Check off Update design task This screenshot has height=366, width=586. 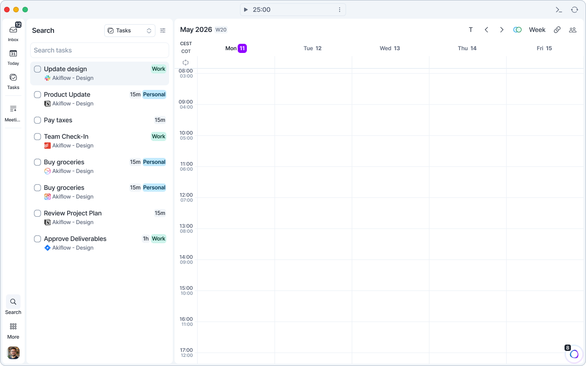(x=37, y=69)
